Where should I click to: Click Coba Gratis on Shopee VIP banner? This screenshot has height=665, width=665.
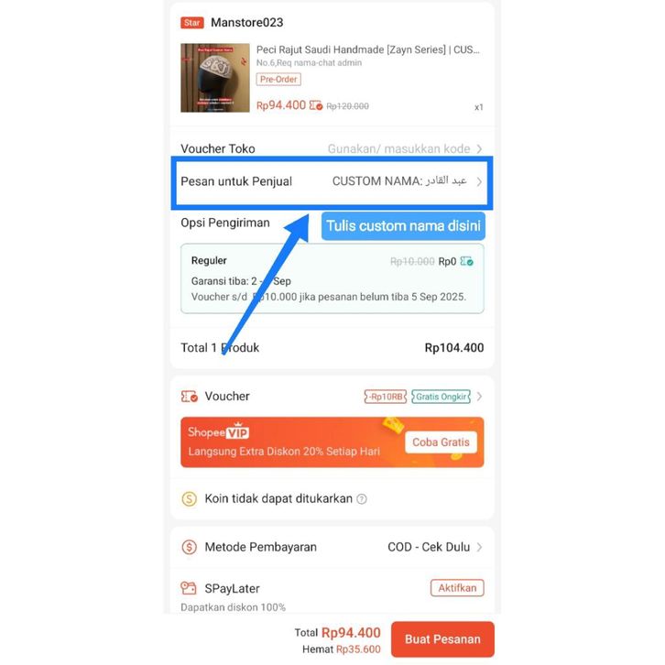pyautogui.click(x=441, y=442)
